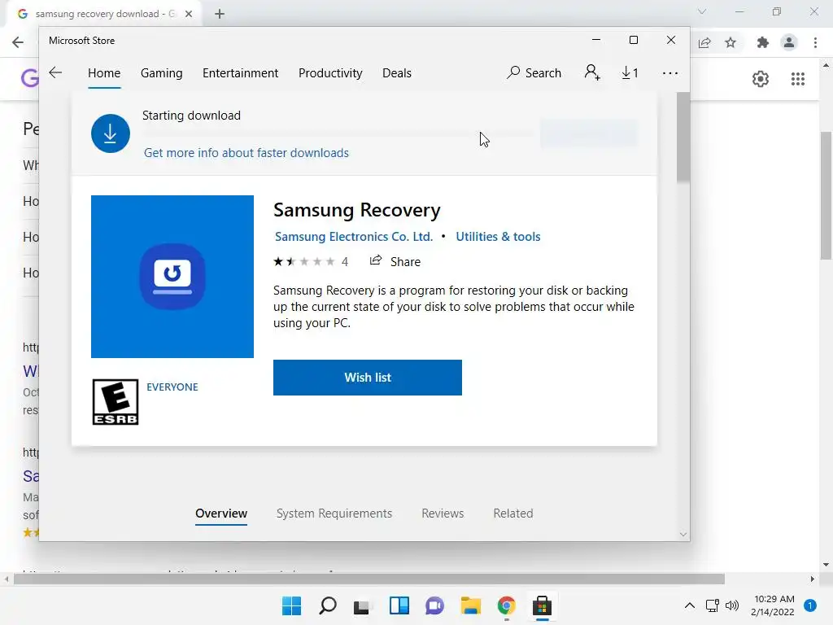Click the Store scrollbar down arrow

pyautogui.click(x=683, y=534)
